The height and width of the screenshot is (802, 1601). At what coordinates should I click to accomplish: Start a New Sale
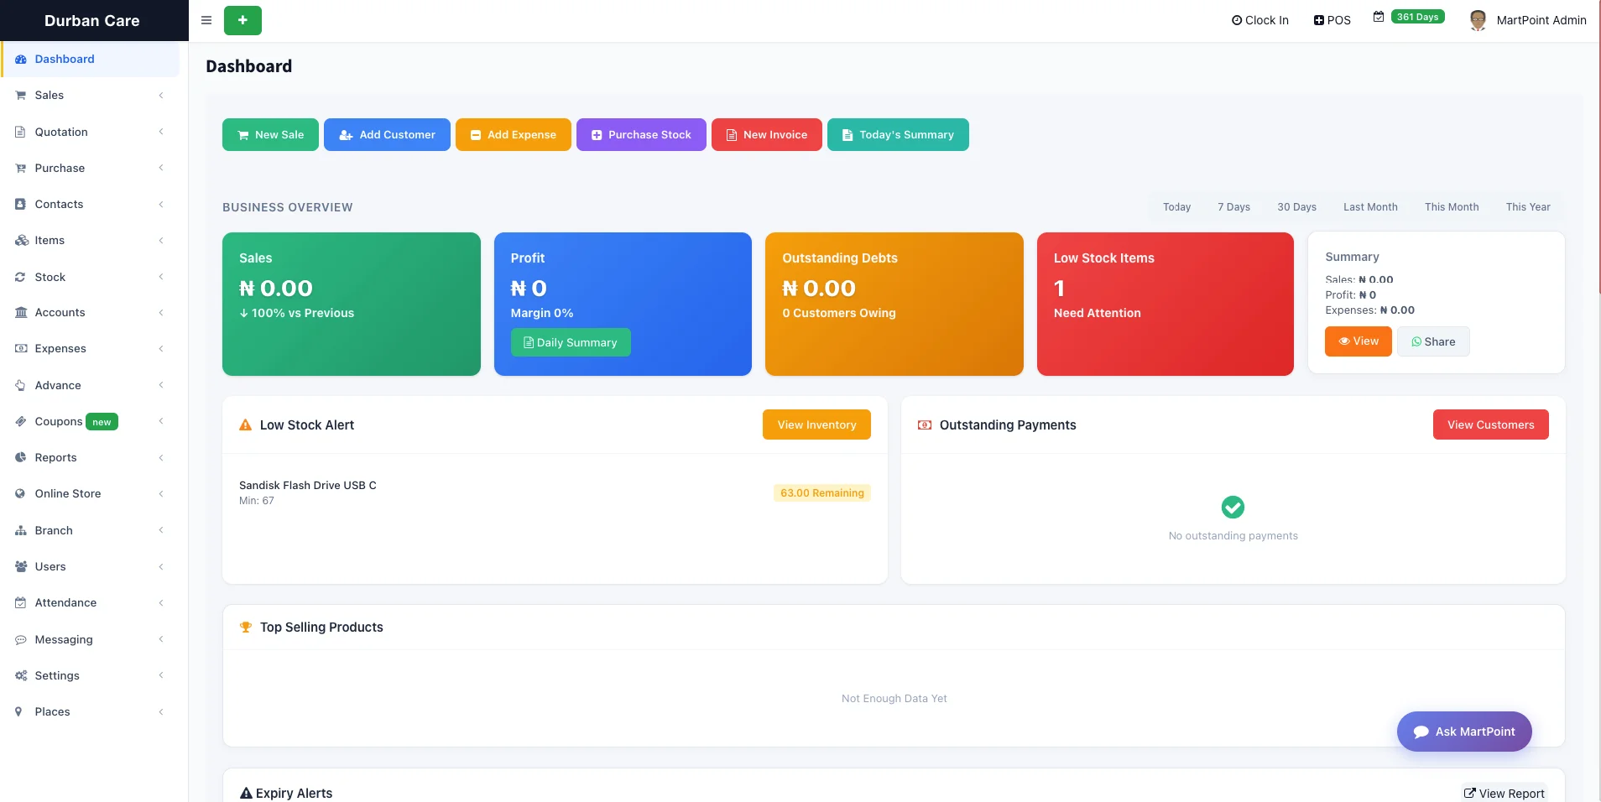coord(270,135)
